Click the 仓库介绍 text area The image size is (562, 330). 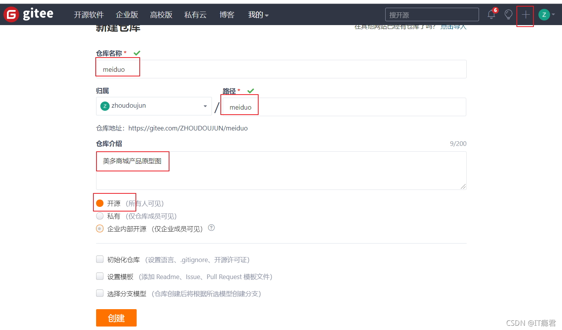tap(281, 171)
